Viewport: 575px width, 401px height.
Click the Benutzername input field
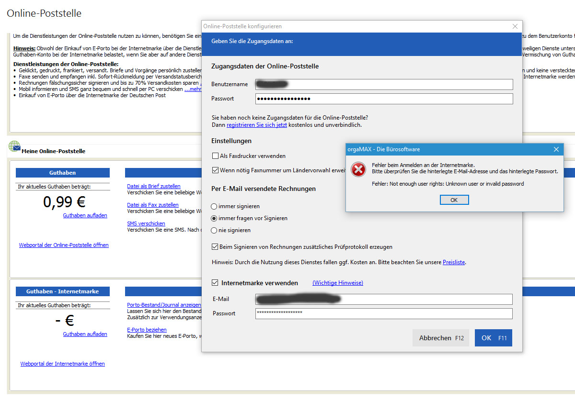tap(384, 84)
